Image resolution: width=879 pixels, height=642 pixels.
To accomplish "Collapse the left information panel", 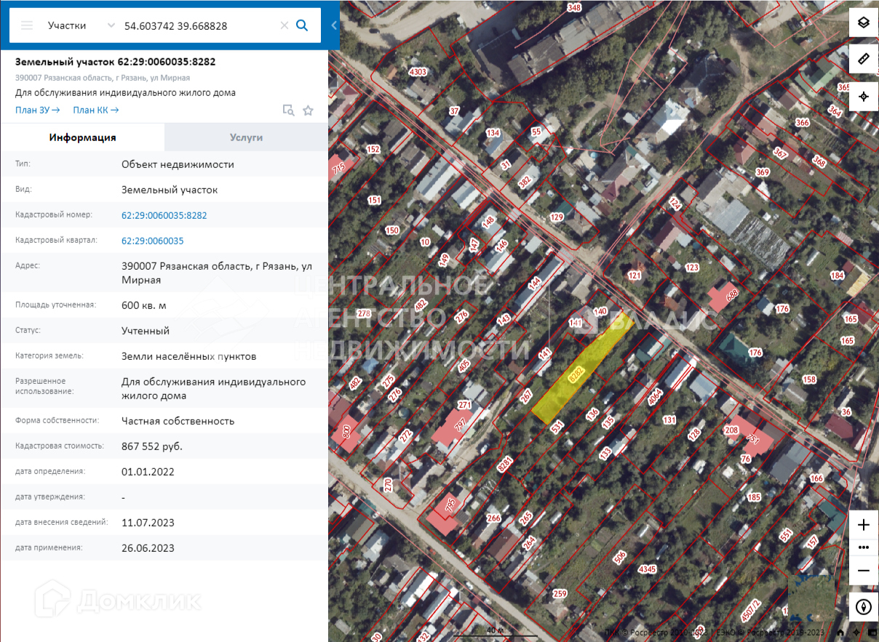I will (334, 25).
